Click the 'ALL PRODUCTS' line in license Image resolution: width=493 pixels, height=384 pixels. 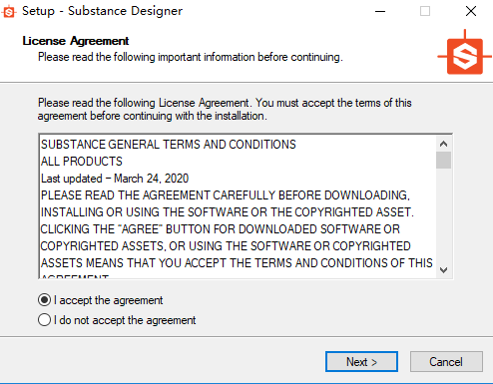point(82,162)
